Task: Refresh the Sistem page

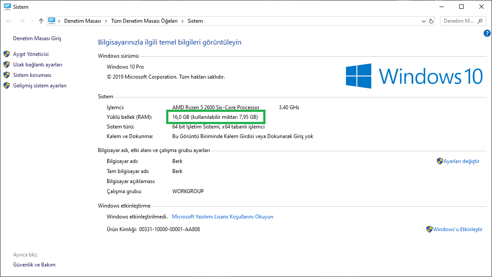Action: [x=431, y=21]
